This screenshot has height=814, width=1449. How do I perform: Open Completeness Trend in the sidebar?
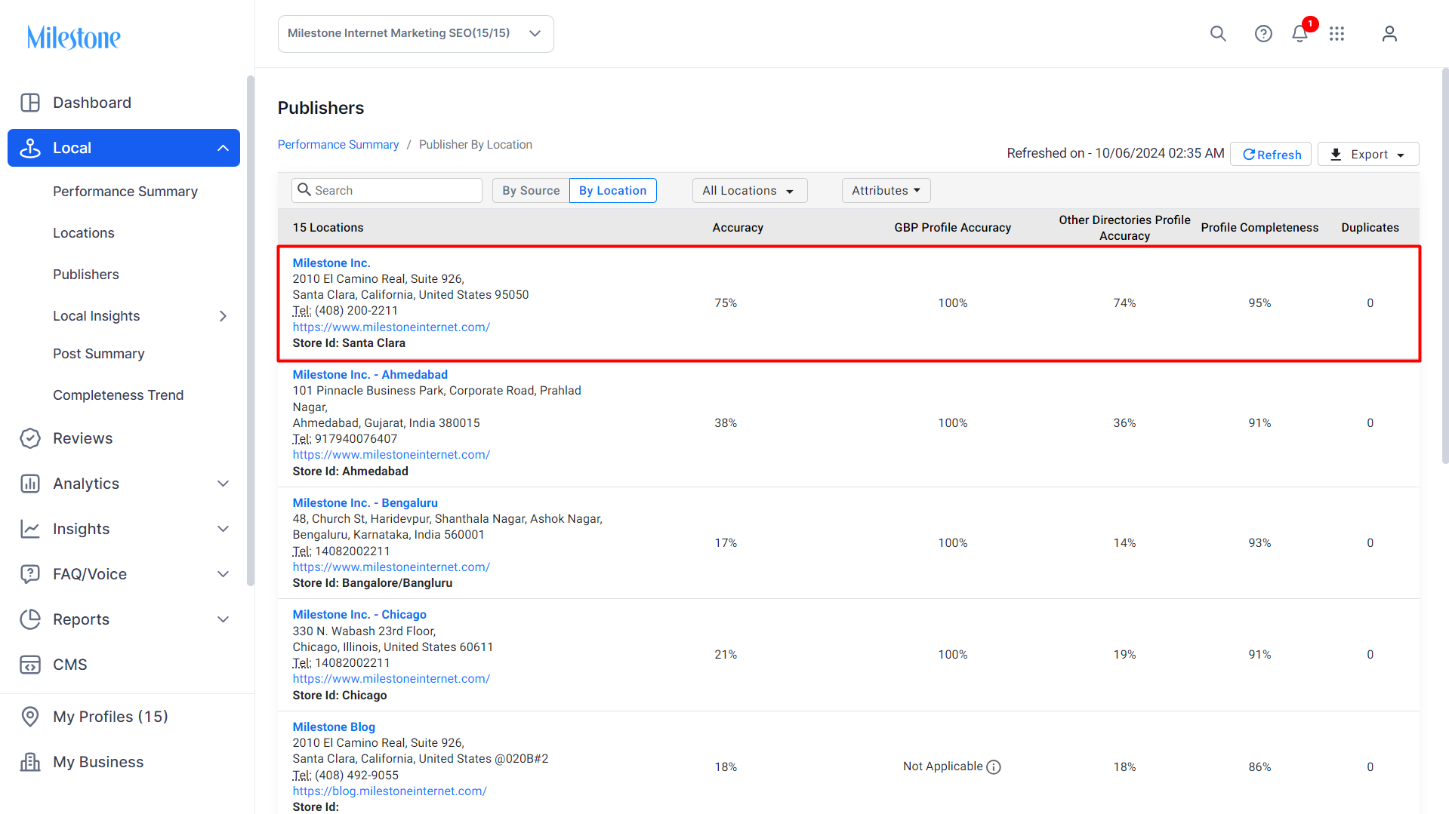pyautogui.click(x=119, y=395)
